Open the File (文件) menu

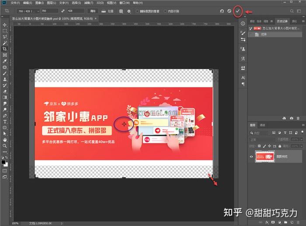pyautogui.click(x=15, y=3)
